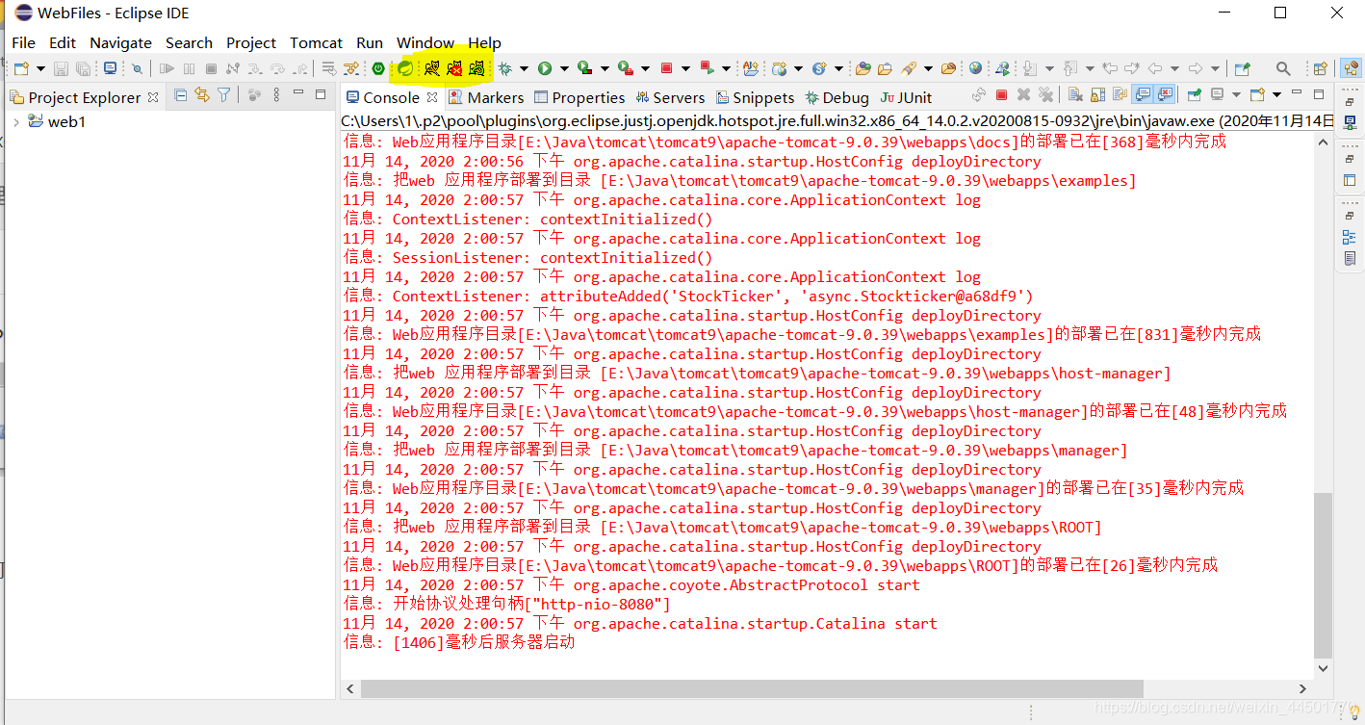Screen dimensions: 1365x725
Task: Open the dropdown arrow beside green Run button
Action: coord(563,68)
